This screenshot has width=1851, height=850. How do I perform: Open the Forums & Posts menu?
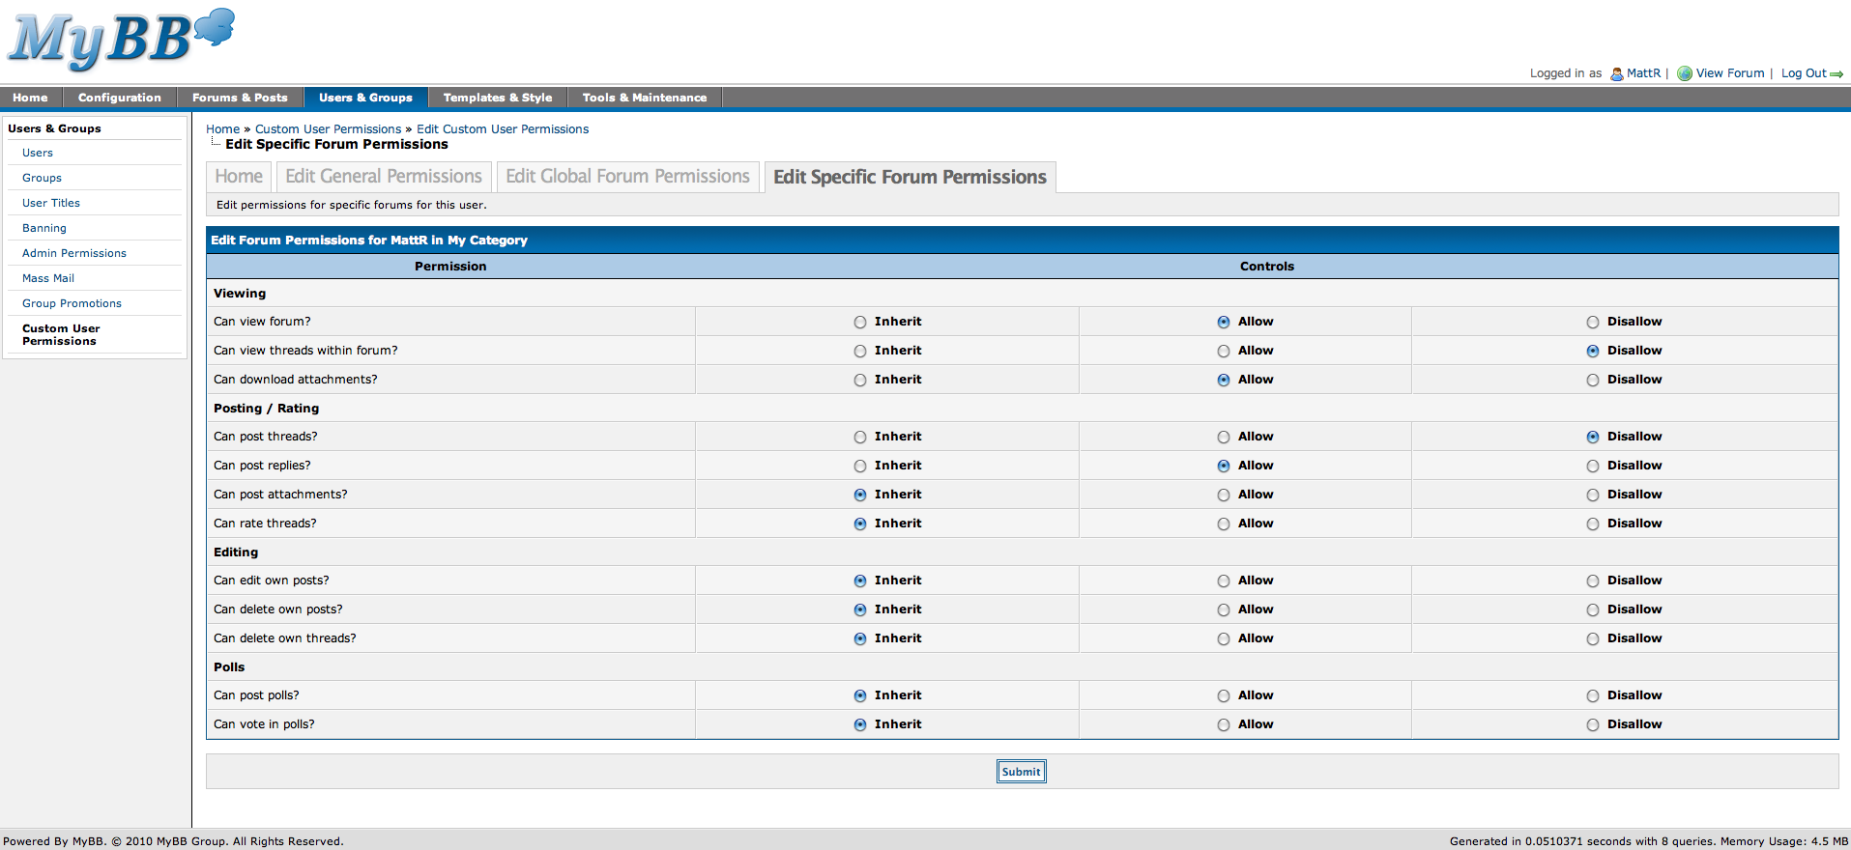(240, 98)
